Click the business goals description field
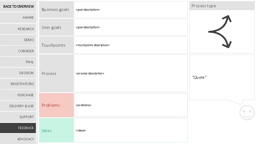Viewport: 257px width, 144px height. 131,10
